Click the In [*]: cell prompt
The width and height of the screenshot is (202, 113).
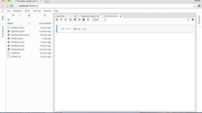(66, 29)
